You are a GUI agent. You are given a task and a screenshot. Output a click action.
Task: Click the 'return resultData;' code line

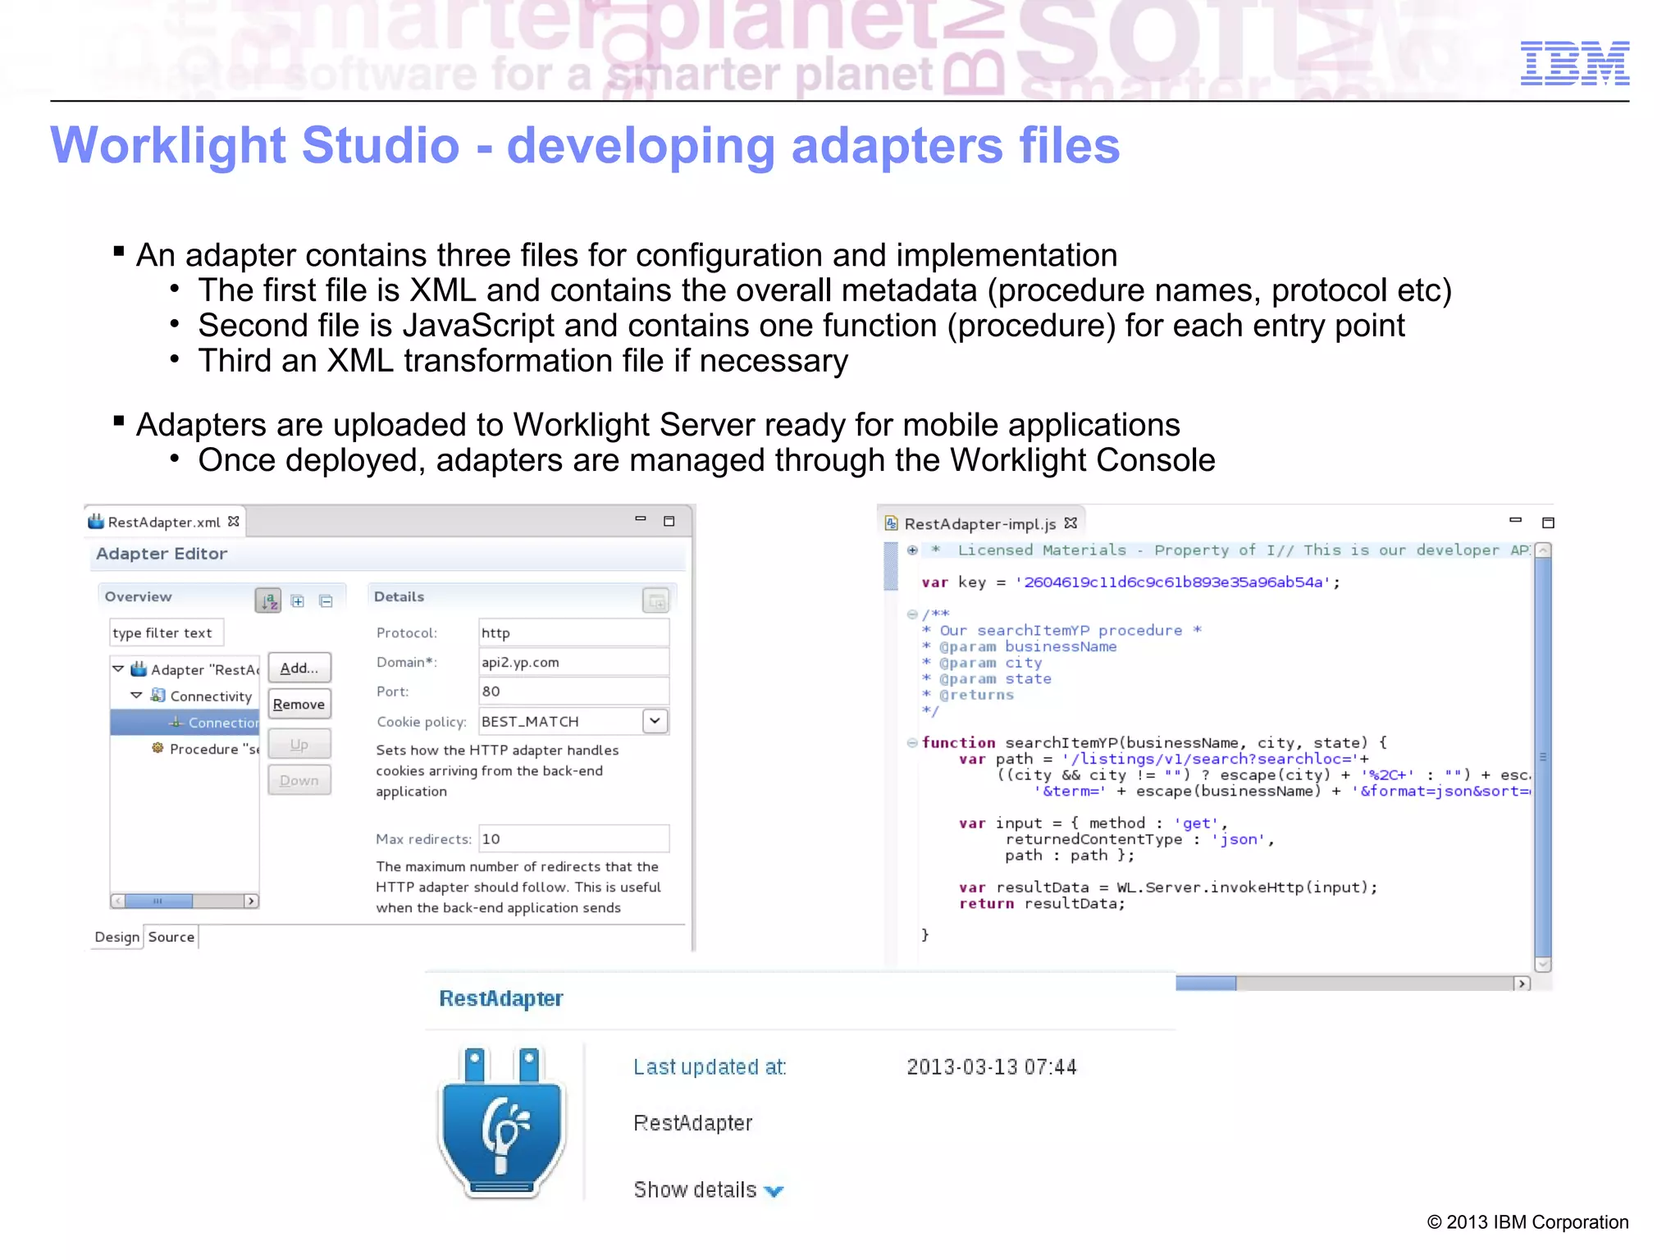[1042, 903]
